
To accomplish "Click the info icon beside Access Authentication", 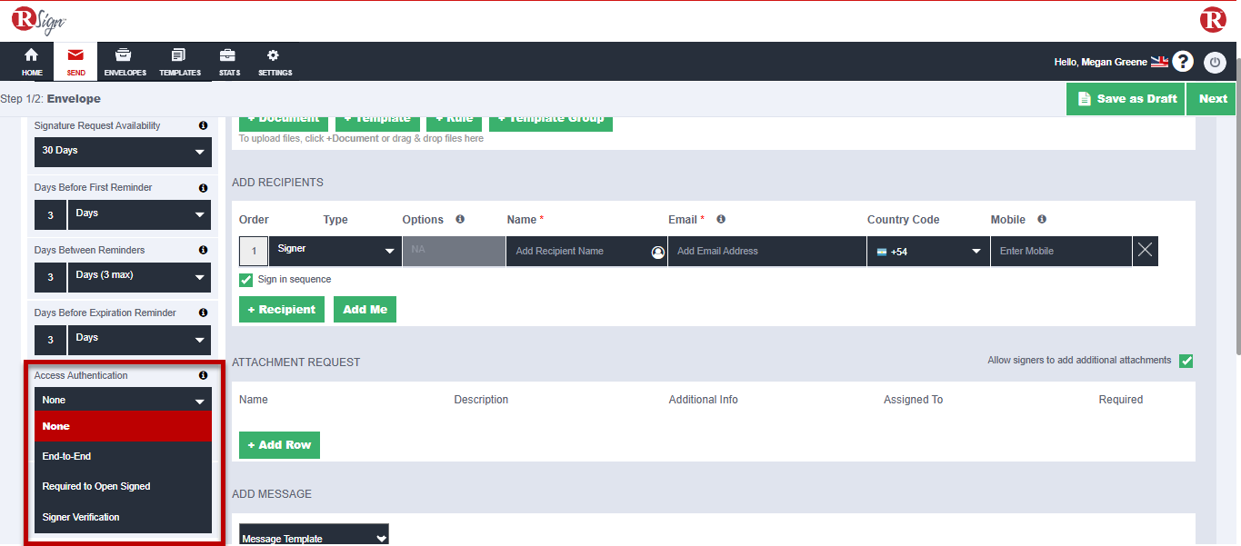I will pyautogui.click(x=203, y=374).
